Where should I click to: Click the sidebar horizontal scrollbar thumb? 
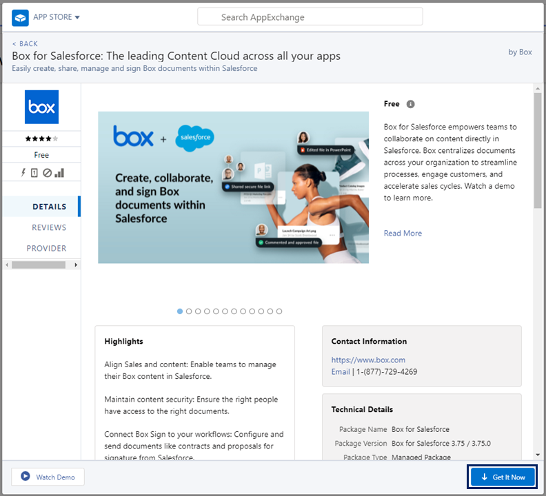[39, 265]
